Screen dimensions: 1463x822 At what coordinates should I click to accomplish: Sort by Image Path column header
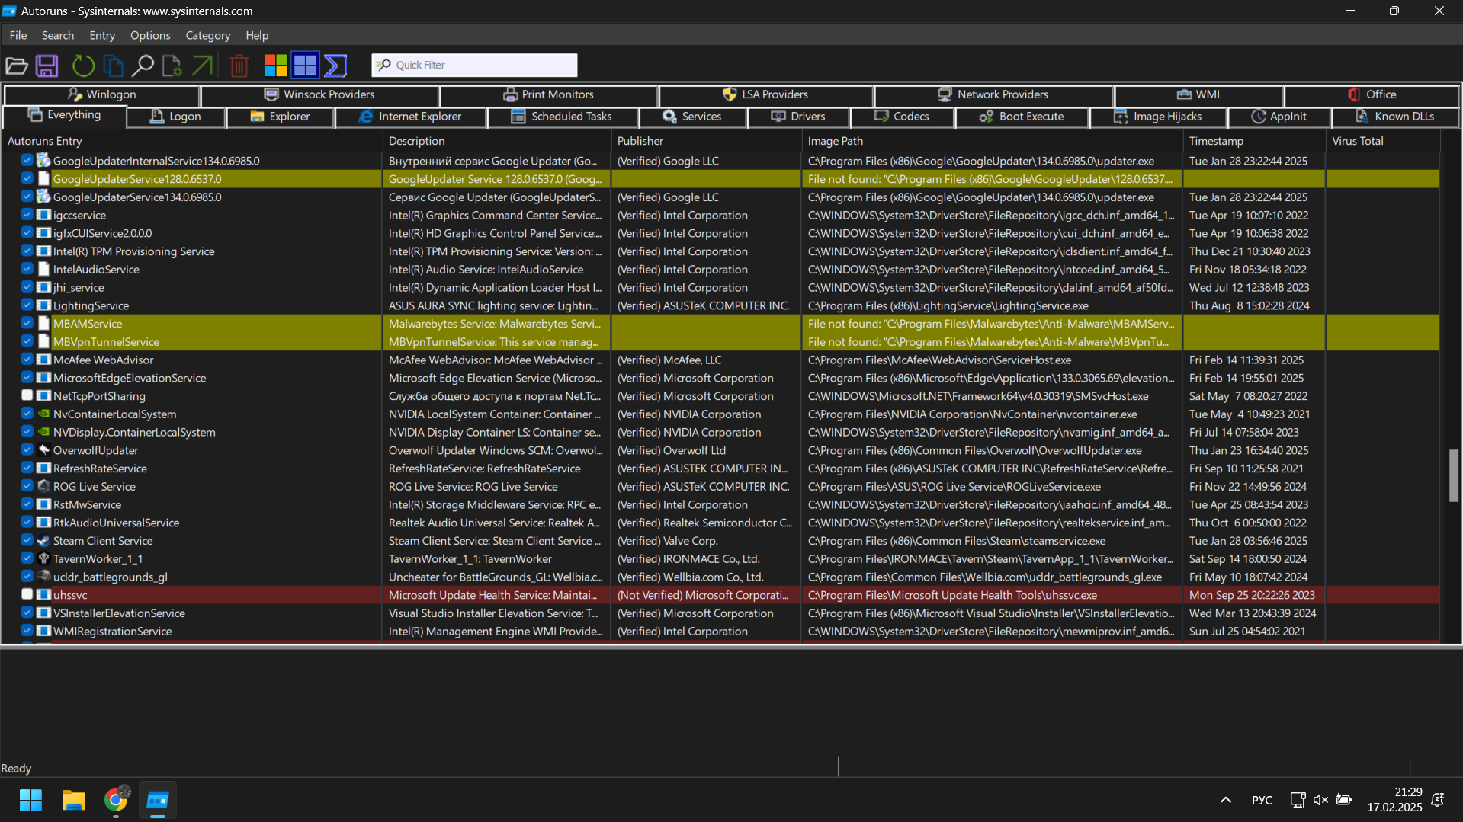coord(992,141)
